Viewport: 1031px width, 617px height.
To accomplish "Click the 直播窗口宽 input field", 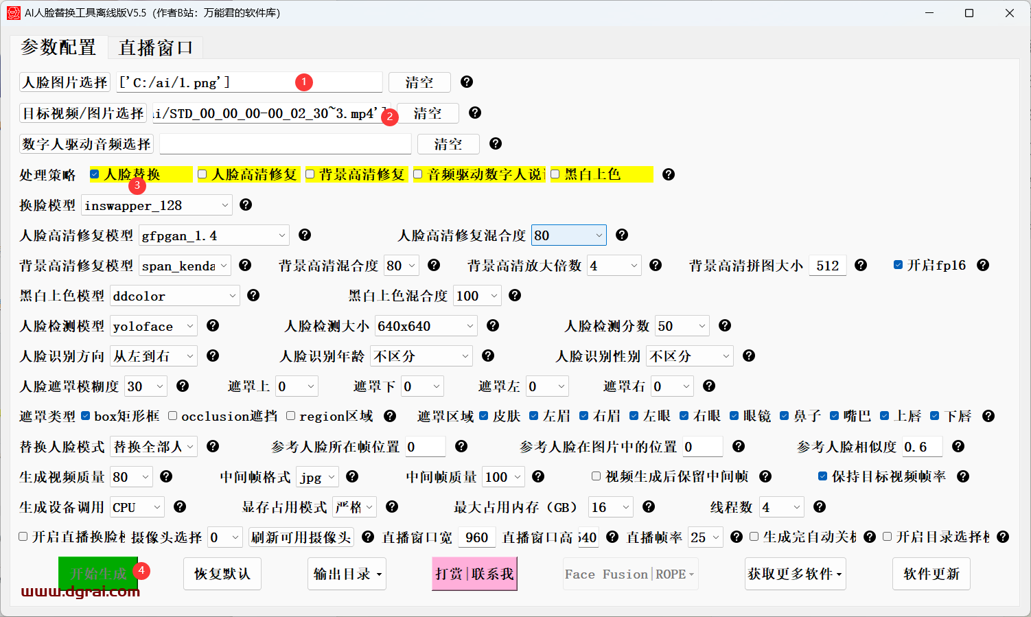I will pyautogui.click(x=476, y=537).
